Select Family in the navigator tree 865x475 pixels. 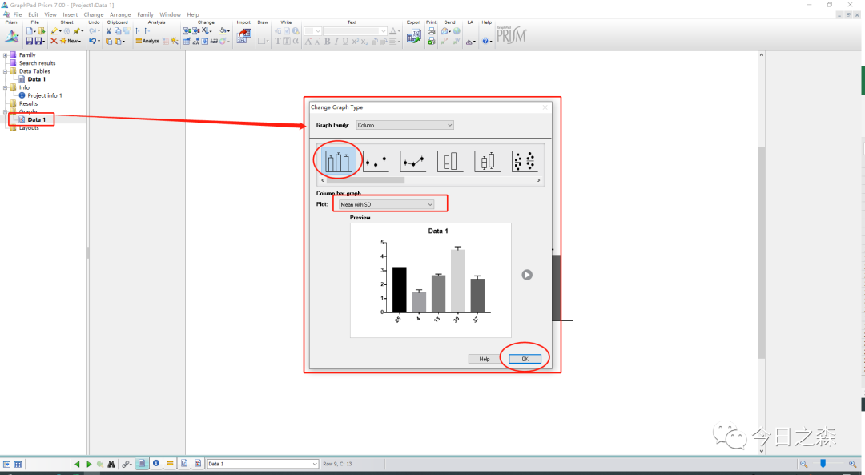(27, 55)
